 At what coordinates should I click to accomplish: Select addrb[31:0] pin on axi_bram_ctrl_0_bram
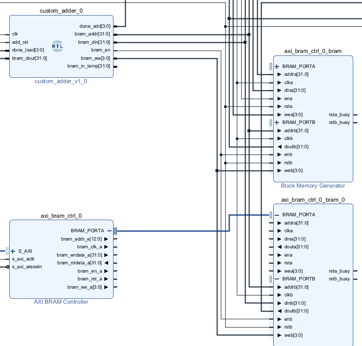(296, 131)
